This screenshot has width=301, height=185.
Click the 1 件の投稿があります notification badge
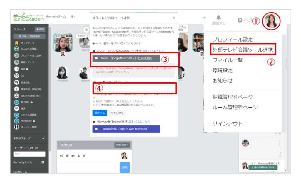click(x=263, y=167)
